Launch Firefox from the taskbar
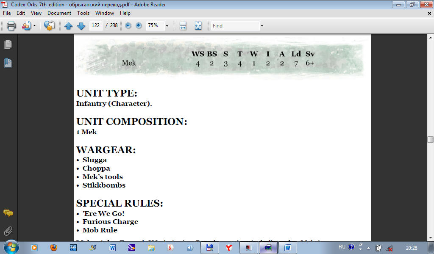Image resolution: width=434 pixels, height=254 pixels. pos(54,248)
